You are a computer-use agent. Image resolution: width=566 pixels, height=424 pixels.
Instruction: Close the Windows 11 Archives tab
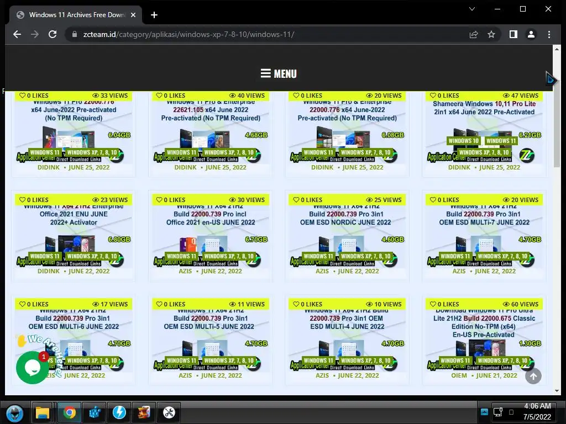(133, 15)
